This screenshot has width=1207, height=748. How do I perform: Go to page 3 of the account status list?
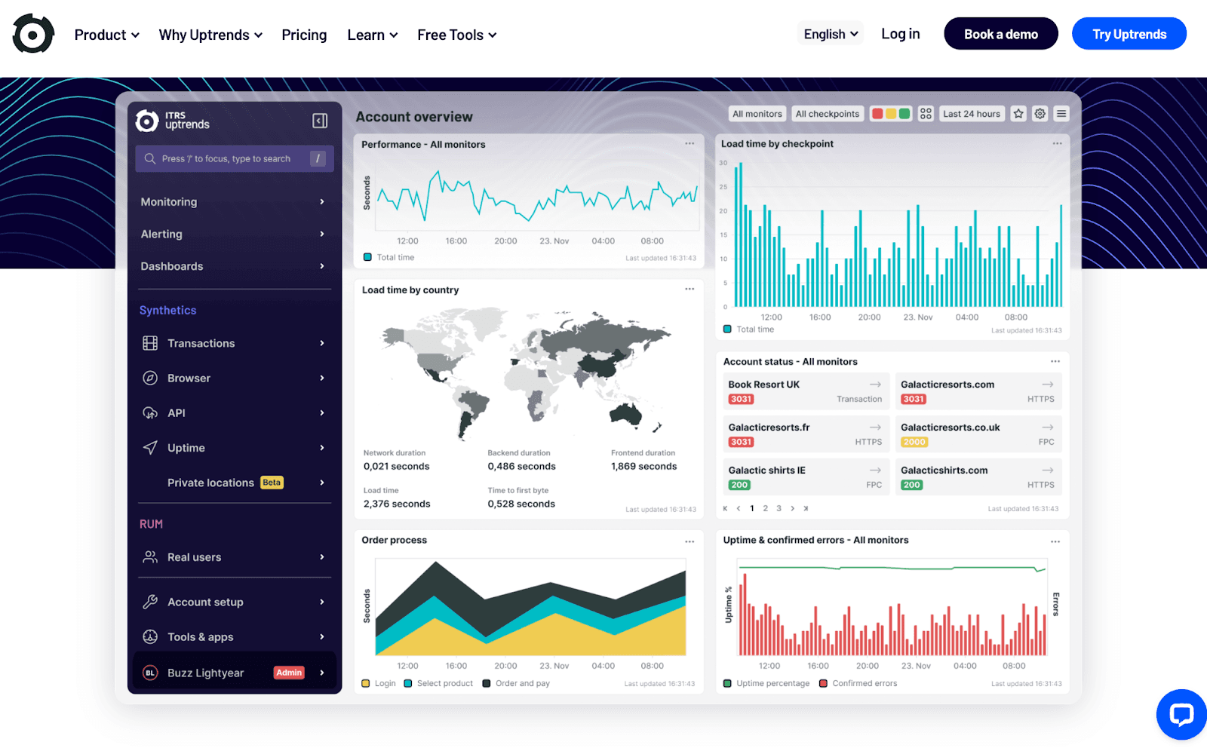(779, 508)
